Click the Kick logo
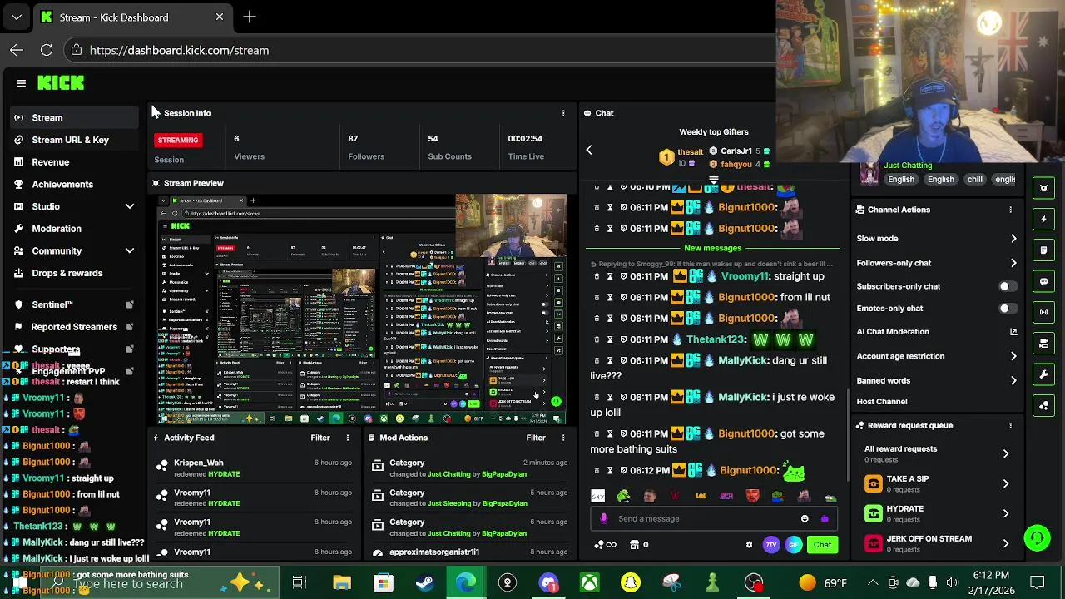 [x=61, y=82]
